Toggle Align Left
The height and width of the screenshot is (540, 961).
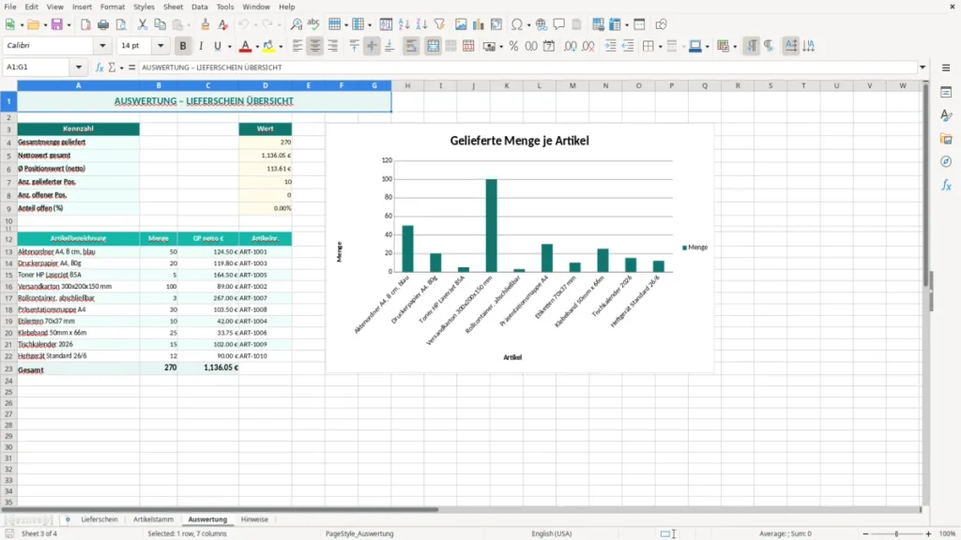pyautogui.click(x=297, y=46)
